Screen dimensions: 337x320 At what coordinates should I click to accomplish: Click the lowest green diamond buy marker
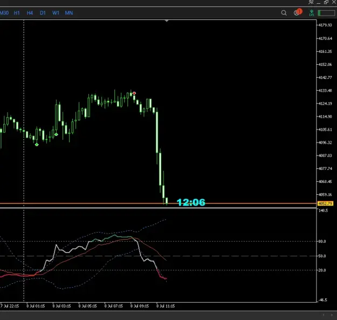(x=37, y=145)
